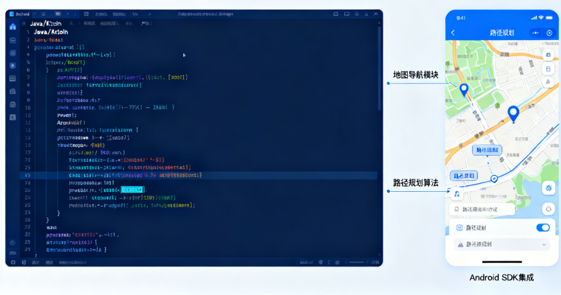The height and width of the screenshot is (295, 561).
Task: Adjust the zoom slider in the IDE status bar
Action: pos(357,263)
